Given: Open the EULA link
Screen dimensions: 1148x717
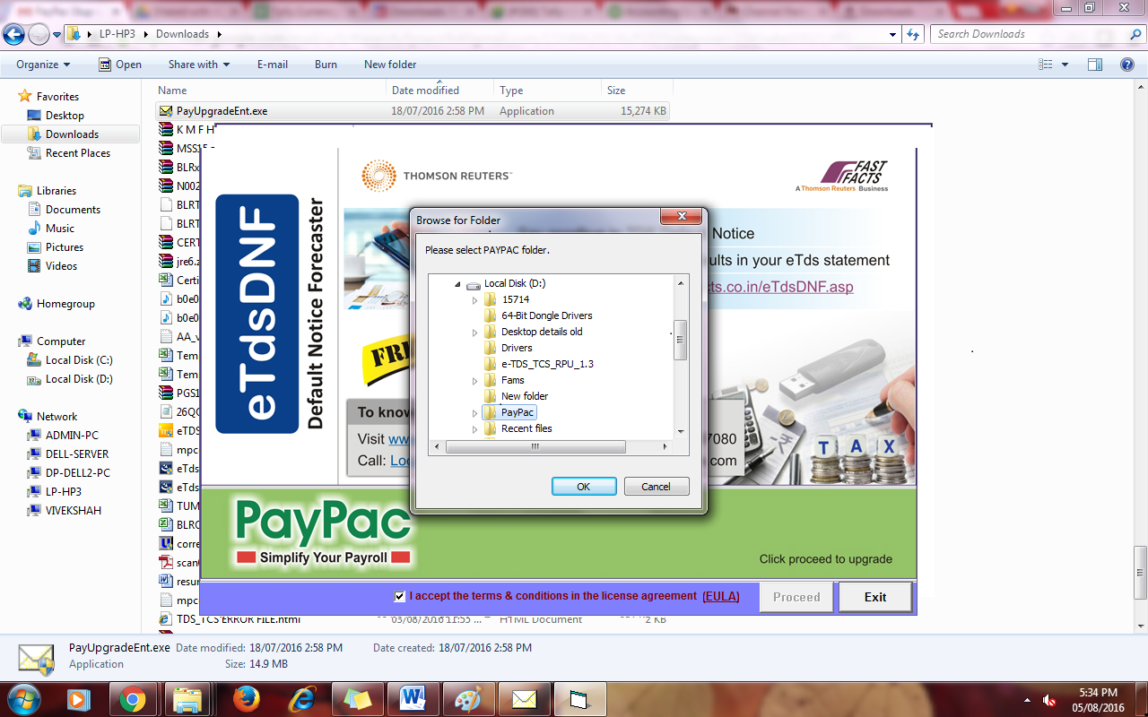Looking at the screenshot, I should click(721, 596).
